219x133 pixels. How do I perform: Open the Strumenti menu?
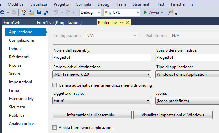point(141,4)
